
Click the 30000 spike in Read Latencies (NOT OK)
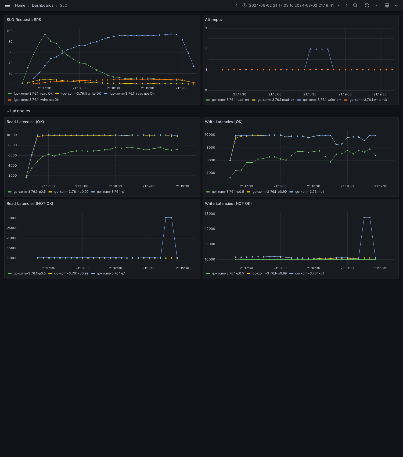pos(169,217)
